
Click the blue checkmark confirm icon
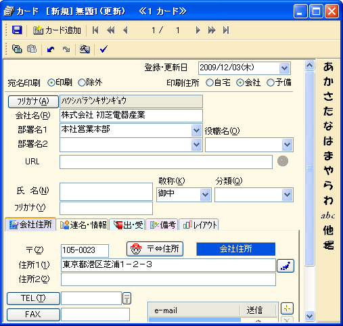coord(104,49)
